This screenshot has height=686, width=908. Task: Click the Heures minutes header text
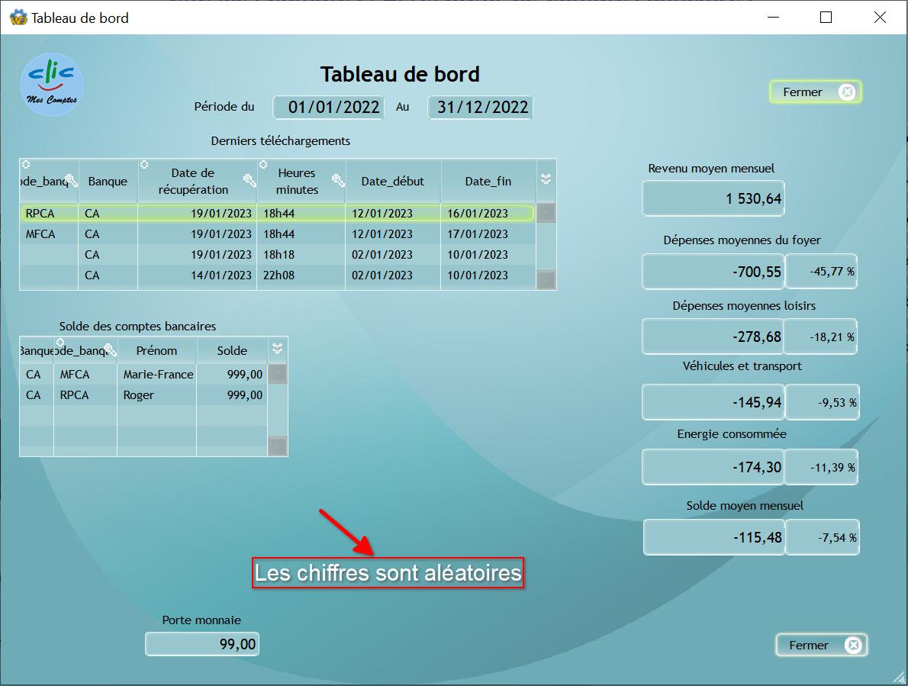pos(297,181)
